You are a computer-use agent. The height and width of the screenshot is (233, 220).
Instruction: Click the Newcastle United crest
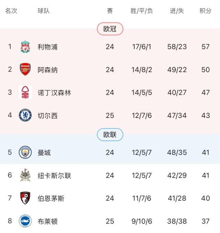[25, 175]
